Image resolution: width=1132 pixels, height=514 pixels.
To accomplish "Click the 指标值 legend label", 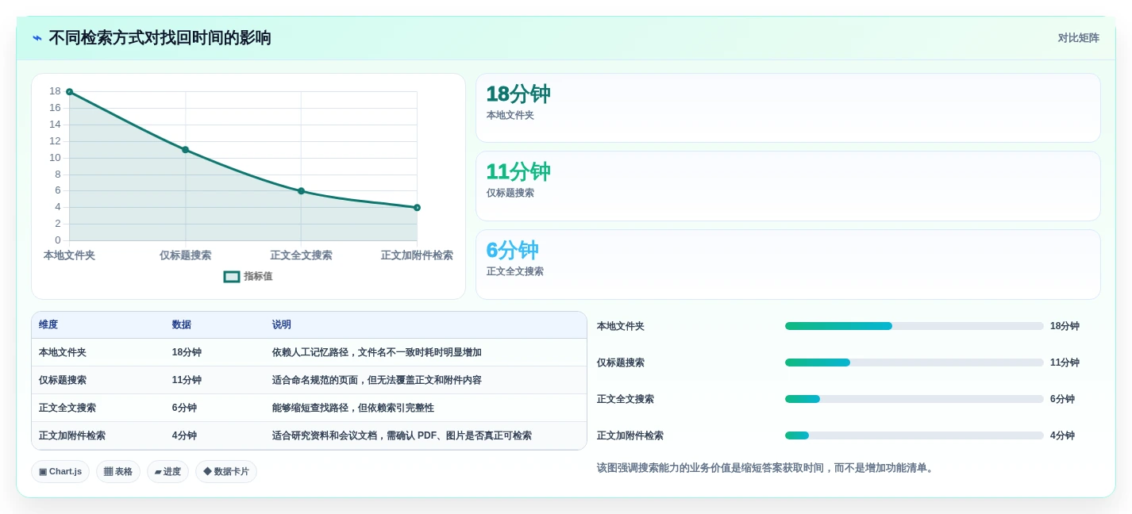I will click(x=258, y=277).
